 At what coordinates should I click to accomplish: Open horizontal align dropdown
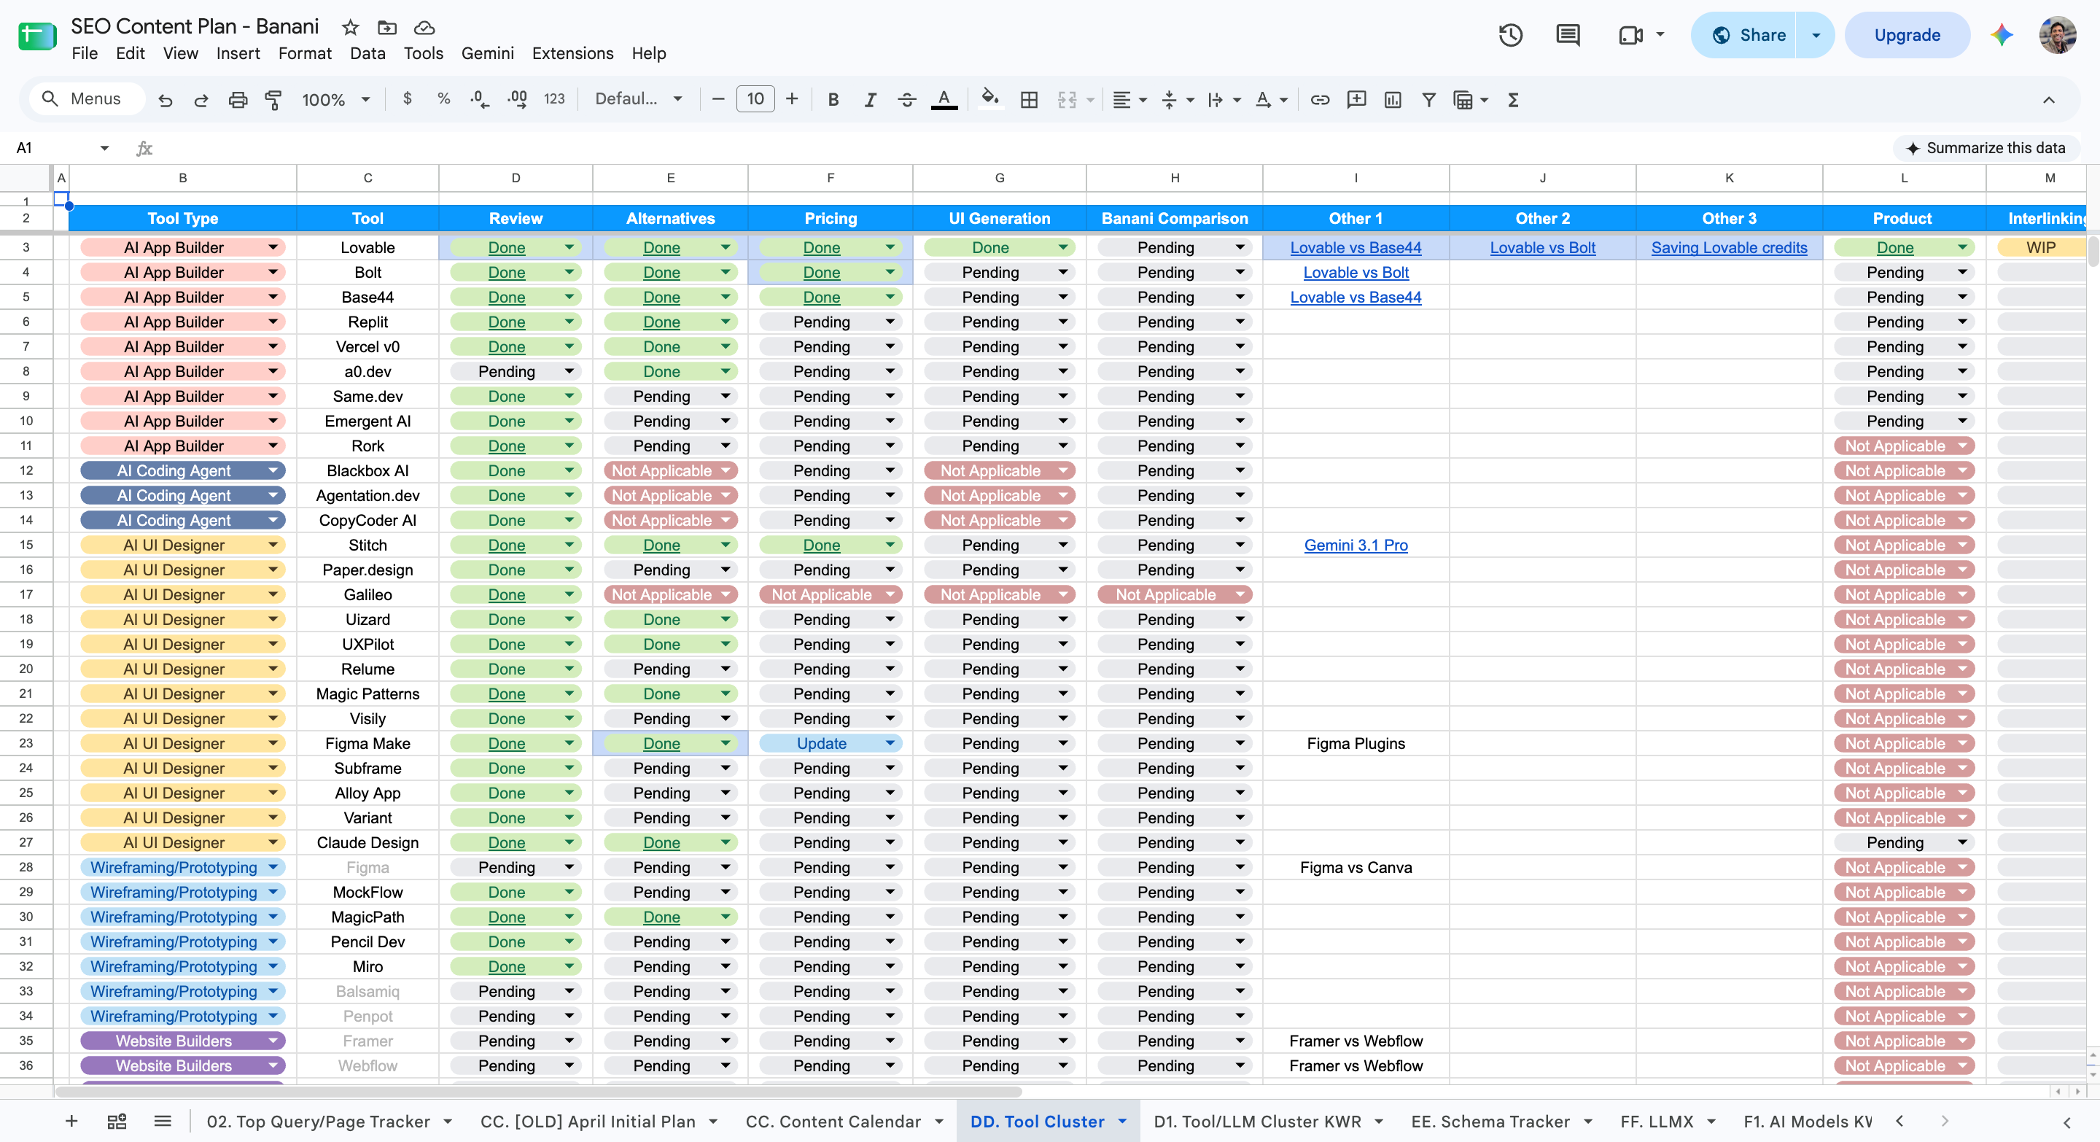pos(1130,99)
